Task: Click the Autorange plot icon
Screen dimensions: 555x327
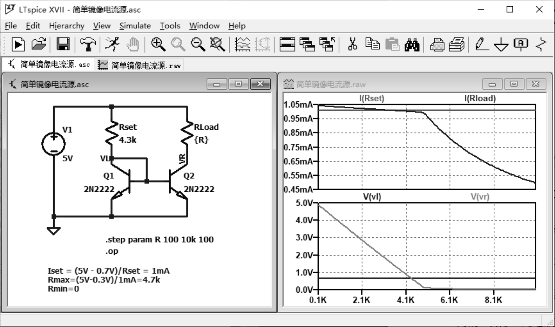Action: coord(263,45)
